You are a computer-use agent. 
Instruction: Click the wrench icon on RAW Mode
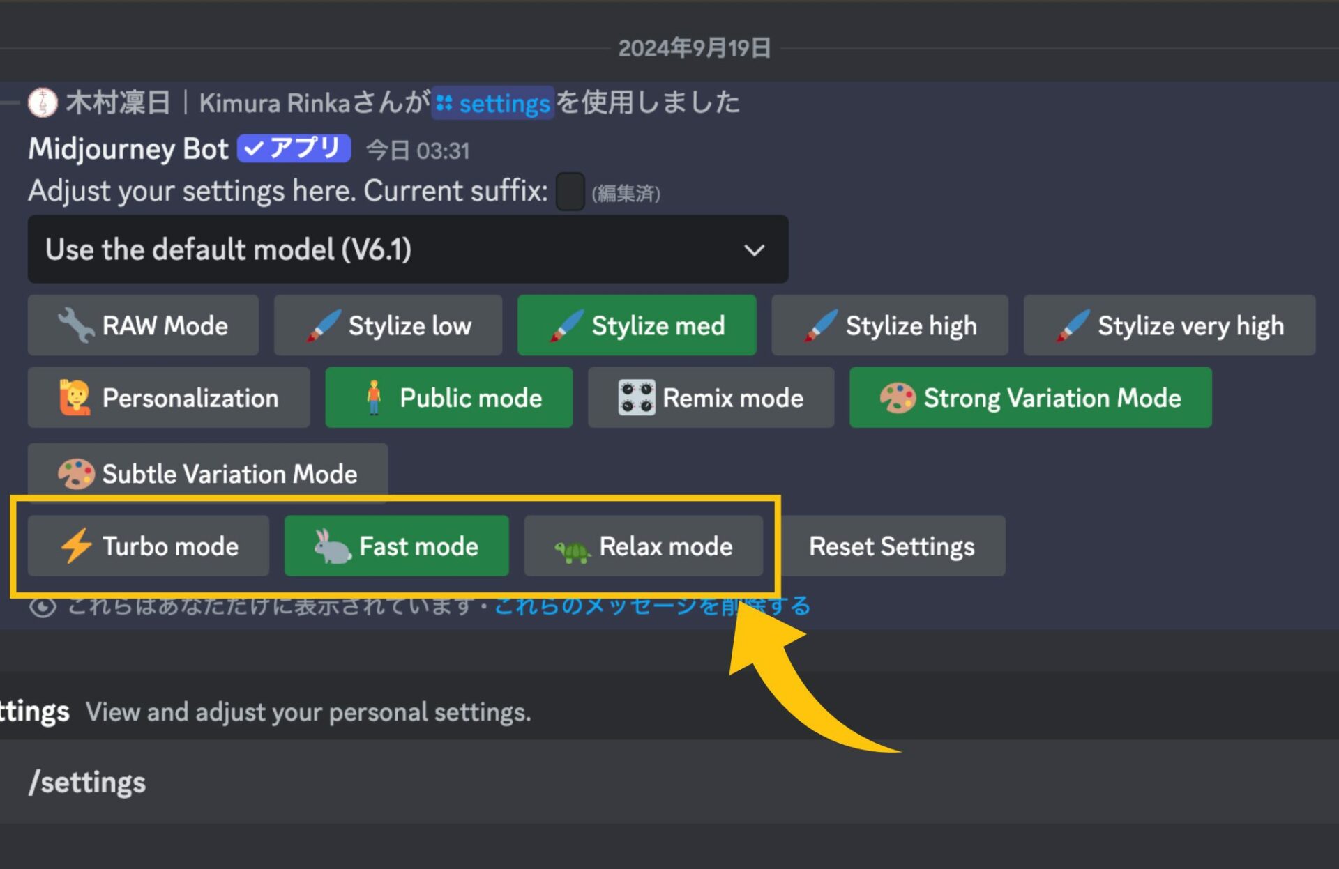pos(76,325)
